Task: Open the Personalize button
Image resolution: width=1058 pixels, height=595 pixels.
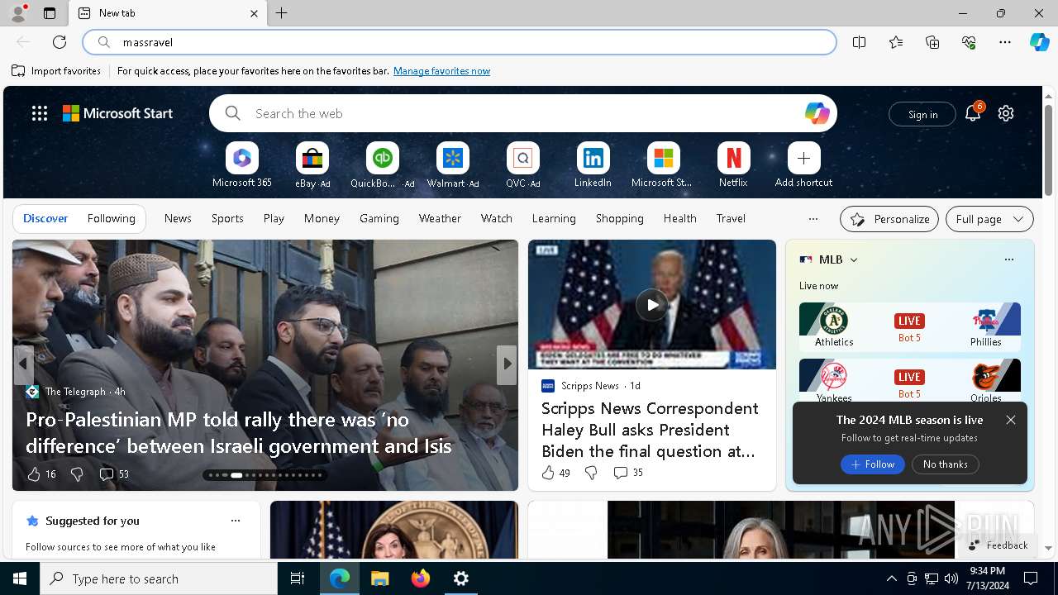Action: (x=889, y=219)
